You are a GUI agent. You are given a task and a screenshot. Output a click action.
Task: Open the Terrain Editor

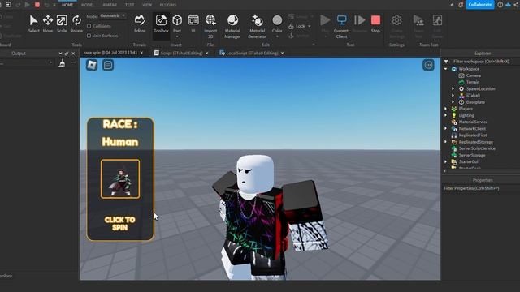point(140,24)
